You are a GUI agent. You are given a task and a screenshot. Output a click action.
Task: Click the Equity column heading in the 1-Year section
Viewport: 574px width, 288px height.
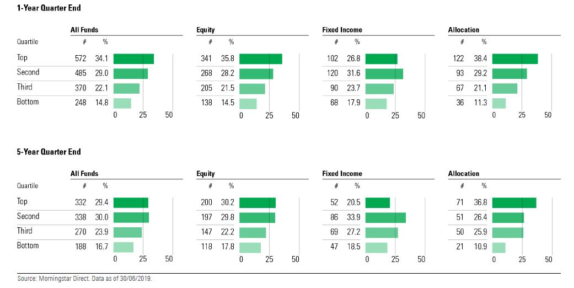point(206,30)
